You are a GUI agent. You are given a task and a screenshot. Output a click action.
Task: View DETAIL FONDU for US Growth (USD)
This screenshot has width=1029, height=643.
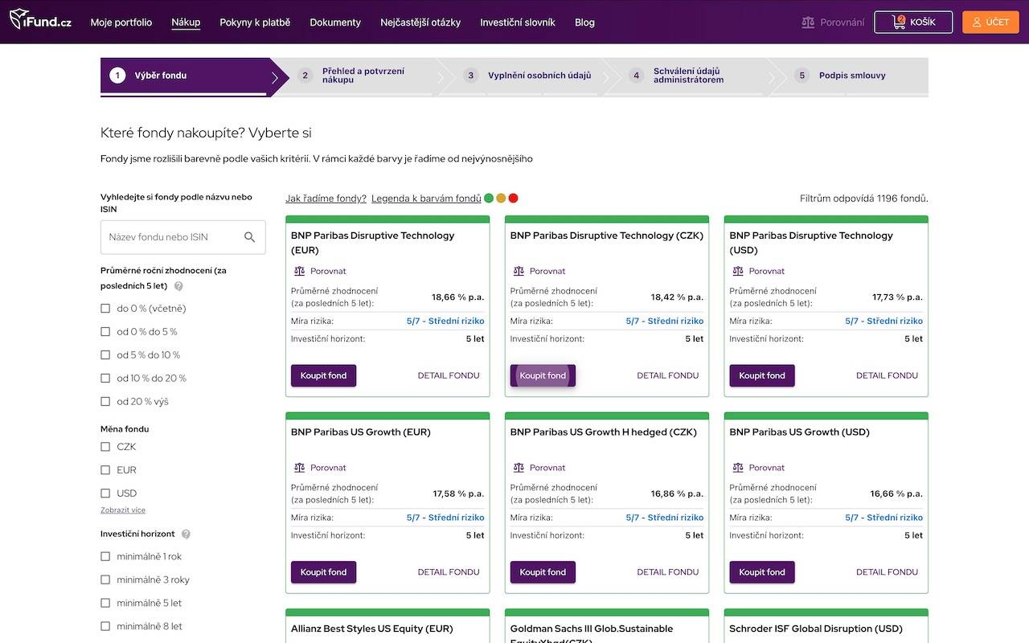pyautogui.click(x=887, y=572)
